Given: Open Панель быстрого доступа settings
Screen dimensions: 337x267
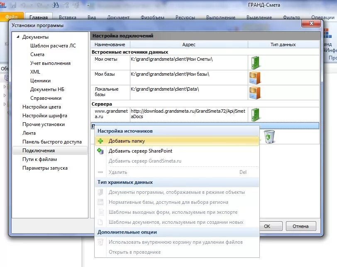Looking at the screenshot, I should point(52,142).
